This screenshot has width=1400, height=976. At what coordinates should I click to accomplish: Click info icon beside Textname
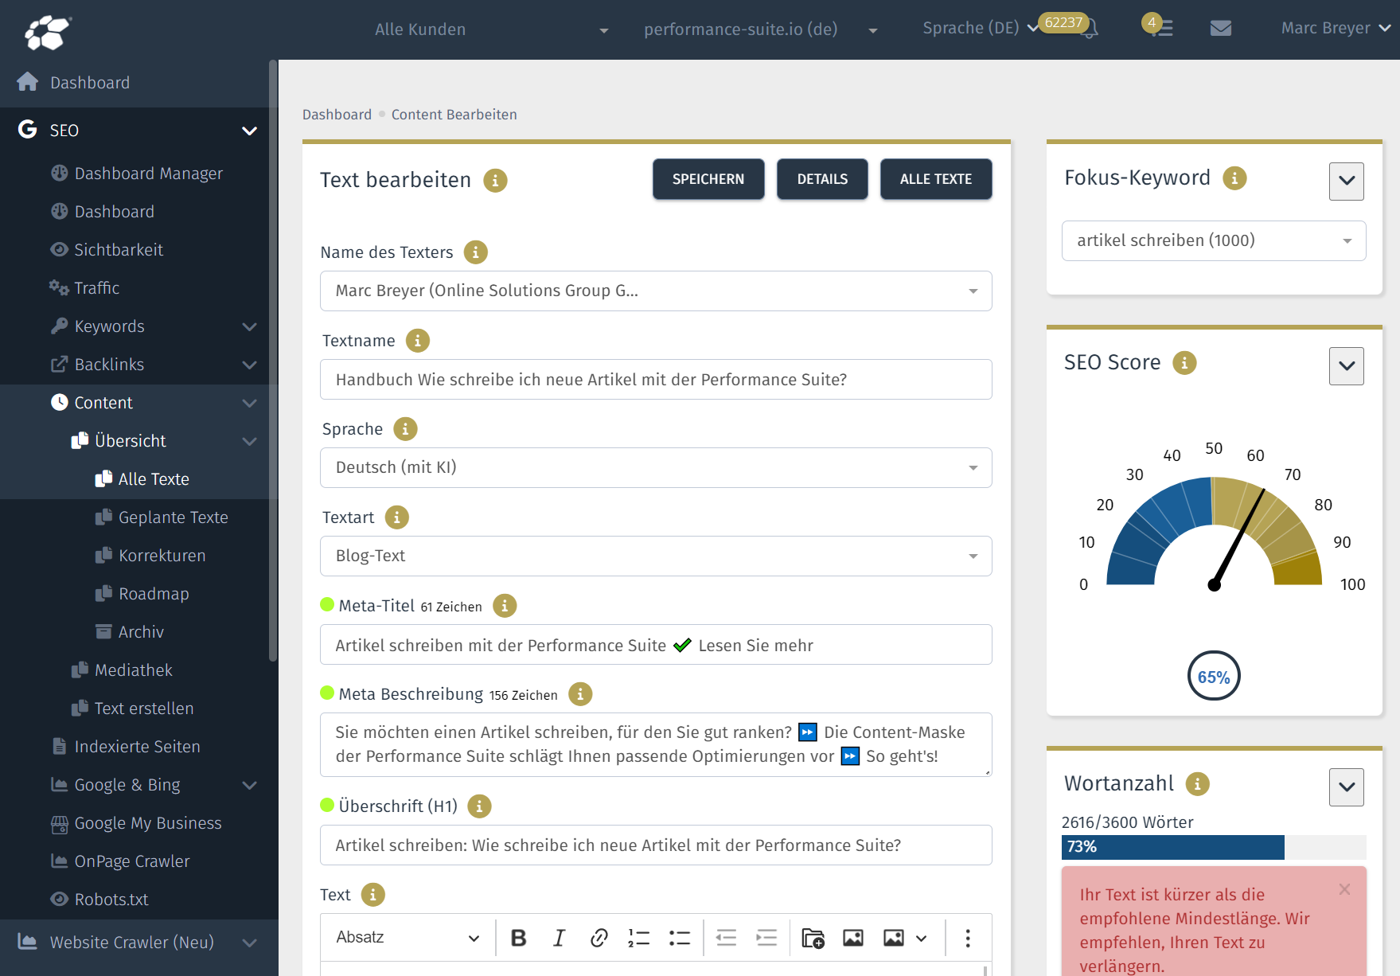coord(418,341)
